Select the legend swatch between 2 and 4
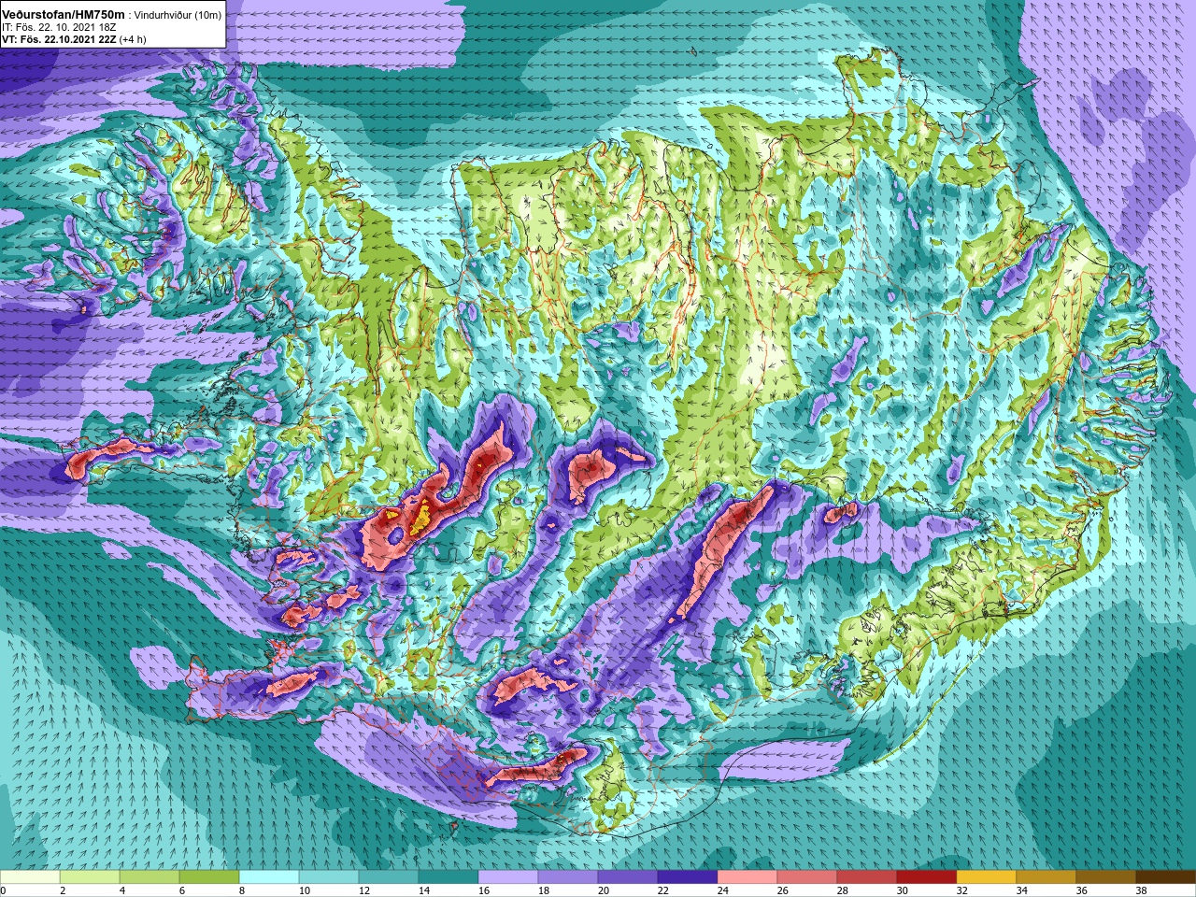Viewport: 1196px width, 897px height. [90, 876]
